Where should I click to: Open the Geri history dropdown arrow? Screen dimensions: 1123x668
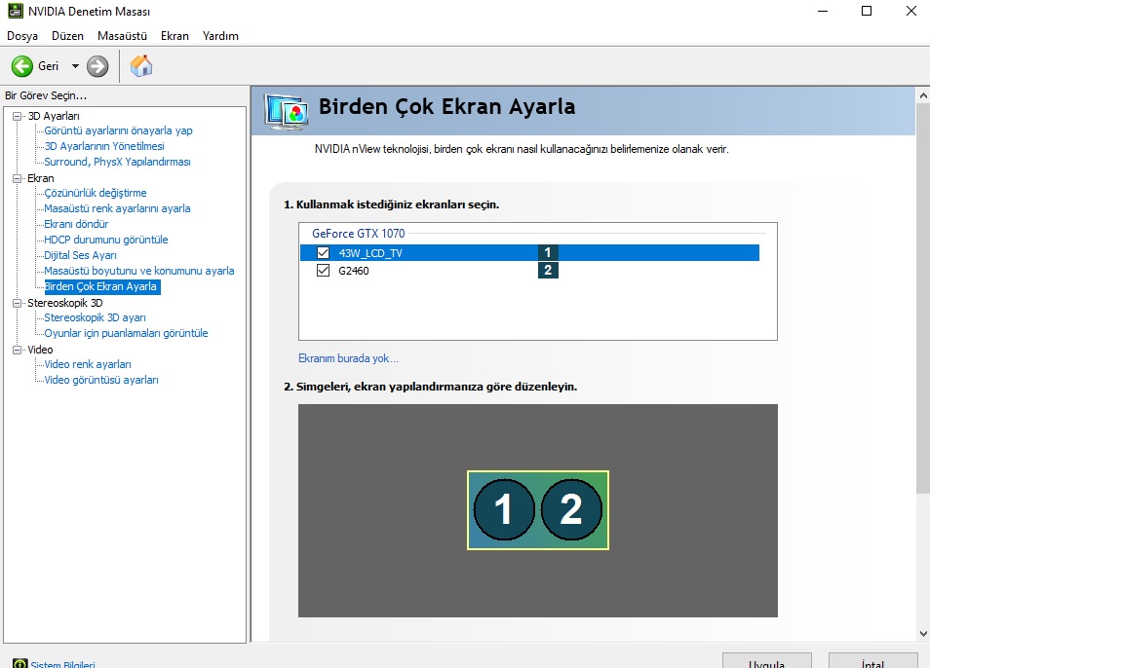tap(74, 66)
